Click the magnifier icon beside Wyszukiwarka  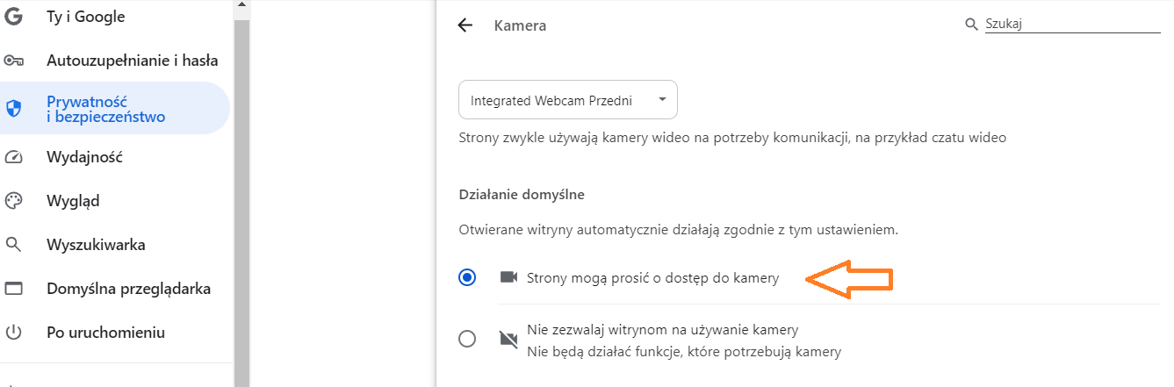(13, 245)
